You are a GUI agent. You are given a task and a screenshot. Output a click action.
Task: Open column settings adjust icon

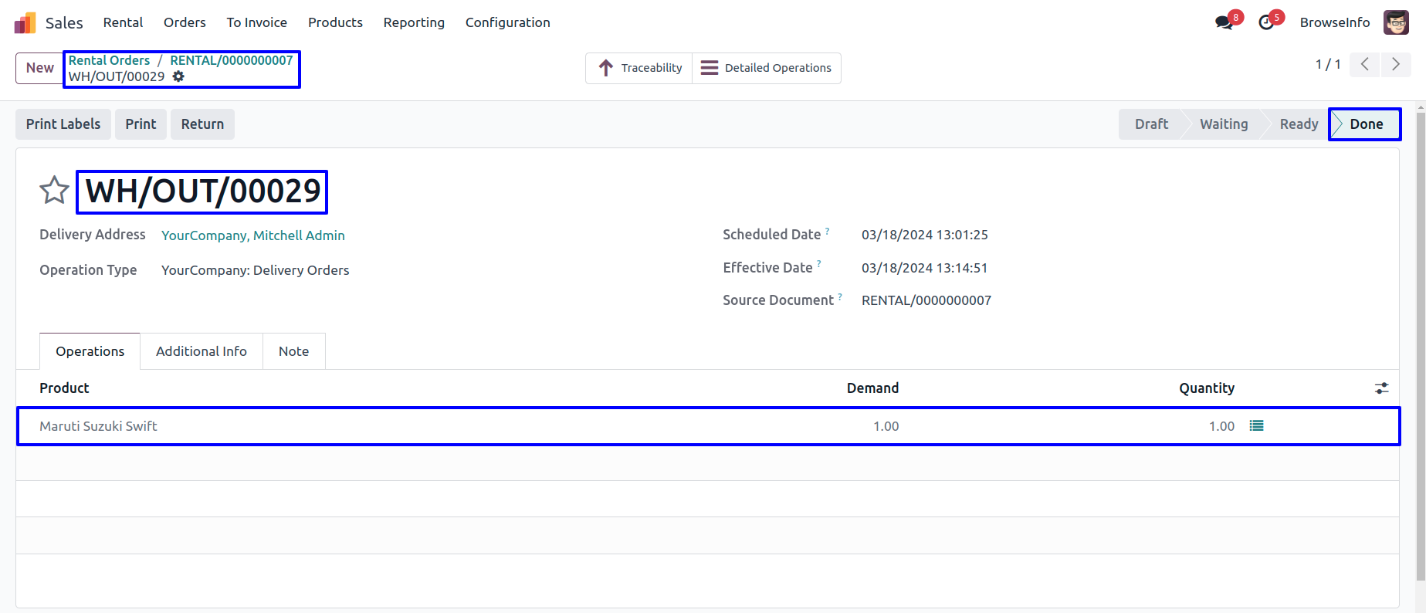pyautogui.click(x=1381, y=388)
